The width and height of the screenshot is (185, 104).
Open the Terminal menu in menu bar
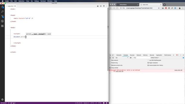pyautogui.click(x=43, y=1)
